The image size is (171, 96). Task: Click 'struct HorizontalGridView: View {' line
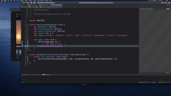pos(47,25)
